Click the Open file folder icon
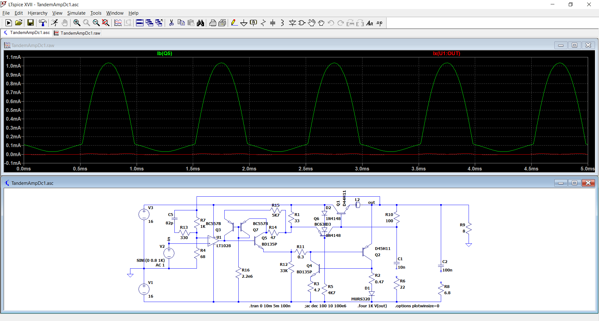The height and width of the screenshot is (321, 599). [18, 23]
